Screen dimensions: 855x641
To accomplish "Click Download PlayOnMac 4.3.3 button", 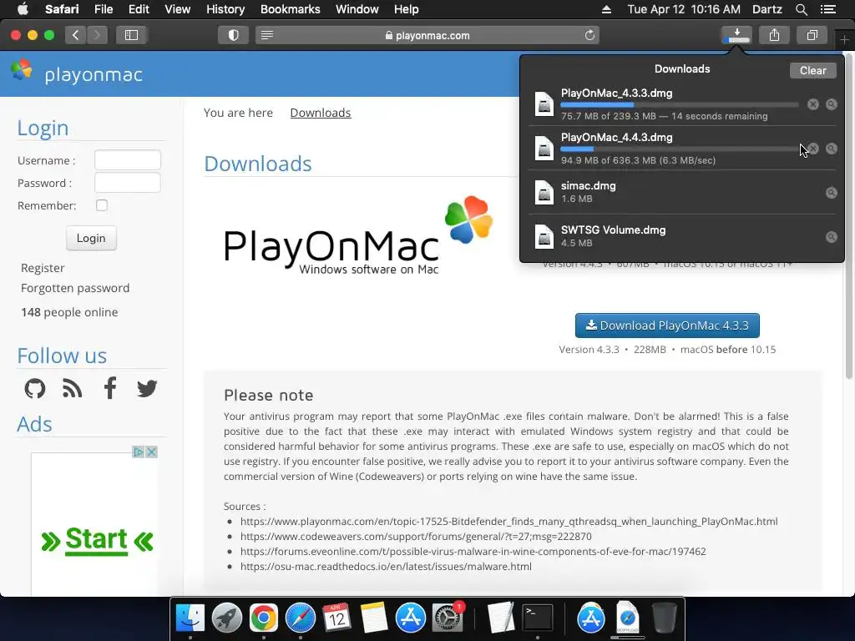I will coord(667,326).
